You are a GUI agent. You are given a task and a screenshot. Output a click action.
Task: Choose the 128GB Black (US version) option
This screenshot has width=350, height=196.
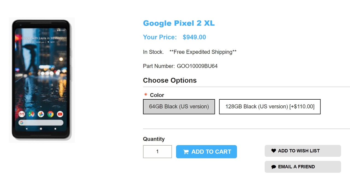pyautogui.click(x=270, y=107)
